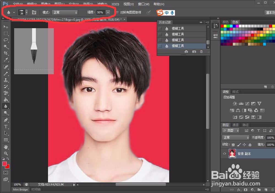
Task: Choose the Pen tool
Action: (x=6, y=120)
